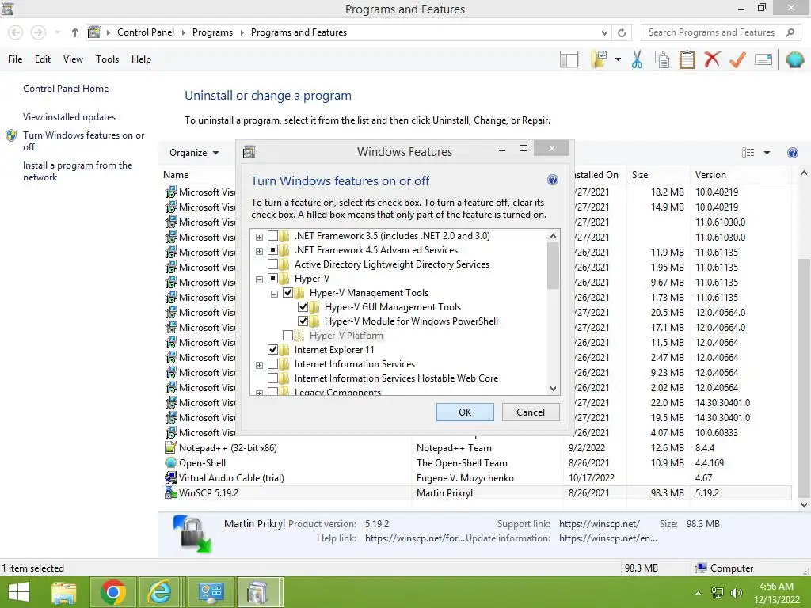Image resolution: width=811 pixels, height=608 pixels.
Task: Click Turn Windows features on or off
Action: 83,141
